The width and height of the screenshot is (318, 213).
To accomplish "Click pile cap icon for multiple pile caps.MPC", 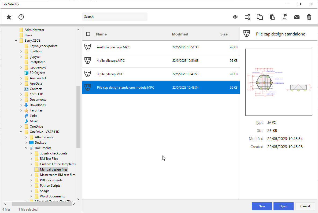I will click(88, 47).
